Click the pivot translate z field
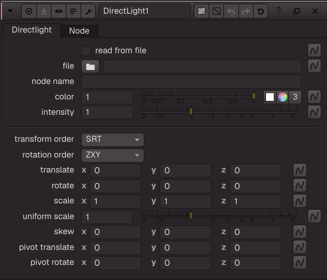The image size is (327, 280). coord(256,248)
